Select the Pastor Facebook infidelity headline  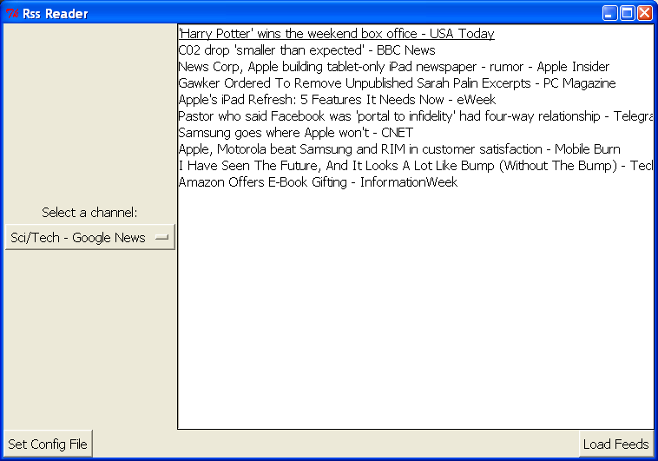[x=416, y=115]
